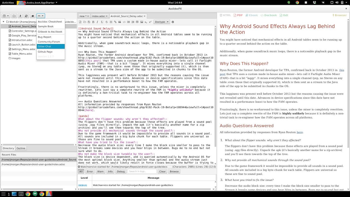This screenshot has width=350, height=197.
Task: Choose Gitbook to Asciibook menu entry
Action: click(x=51, y=32)
